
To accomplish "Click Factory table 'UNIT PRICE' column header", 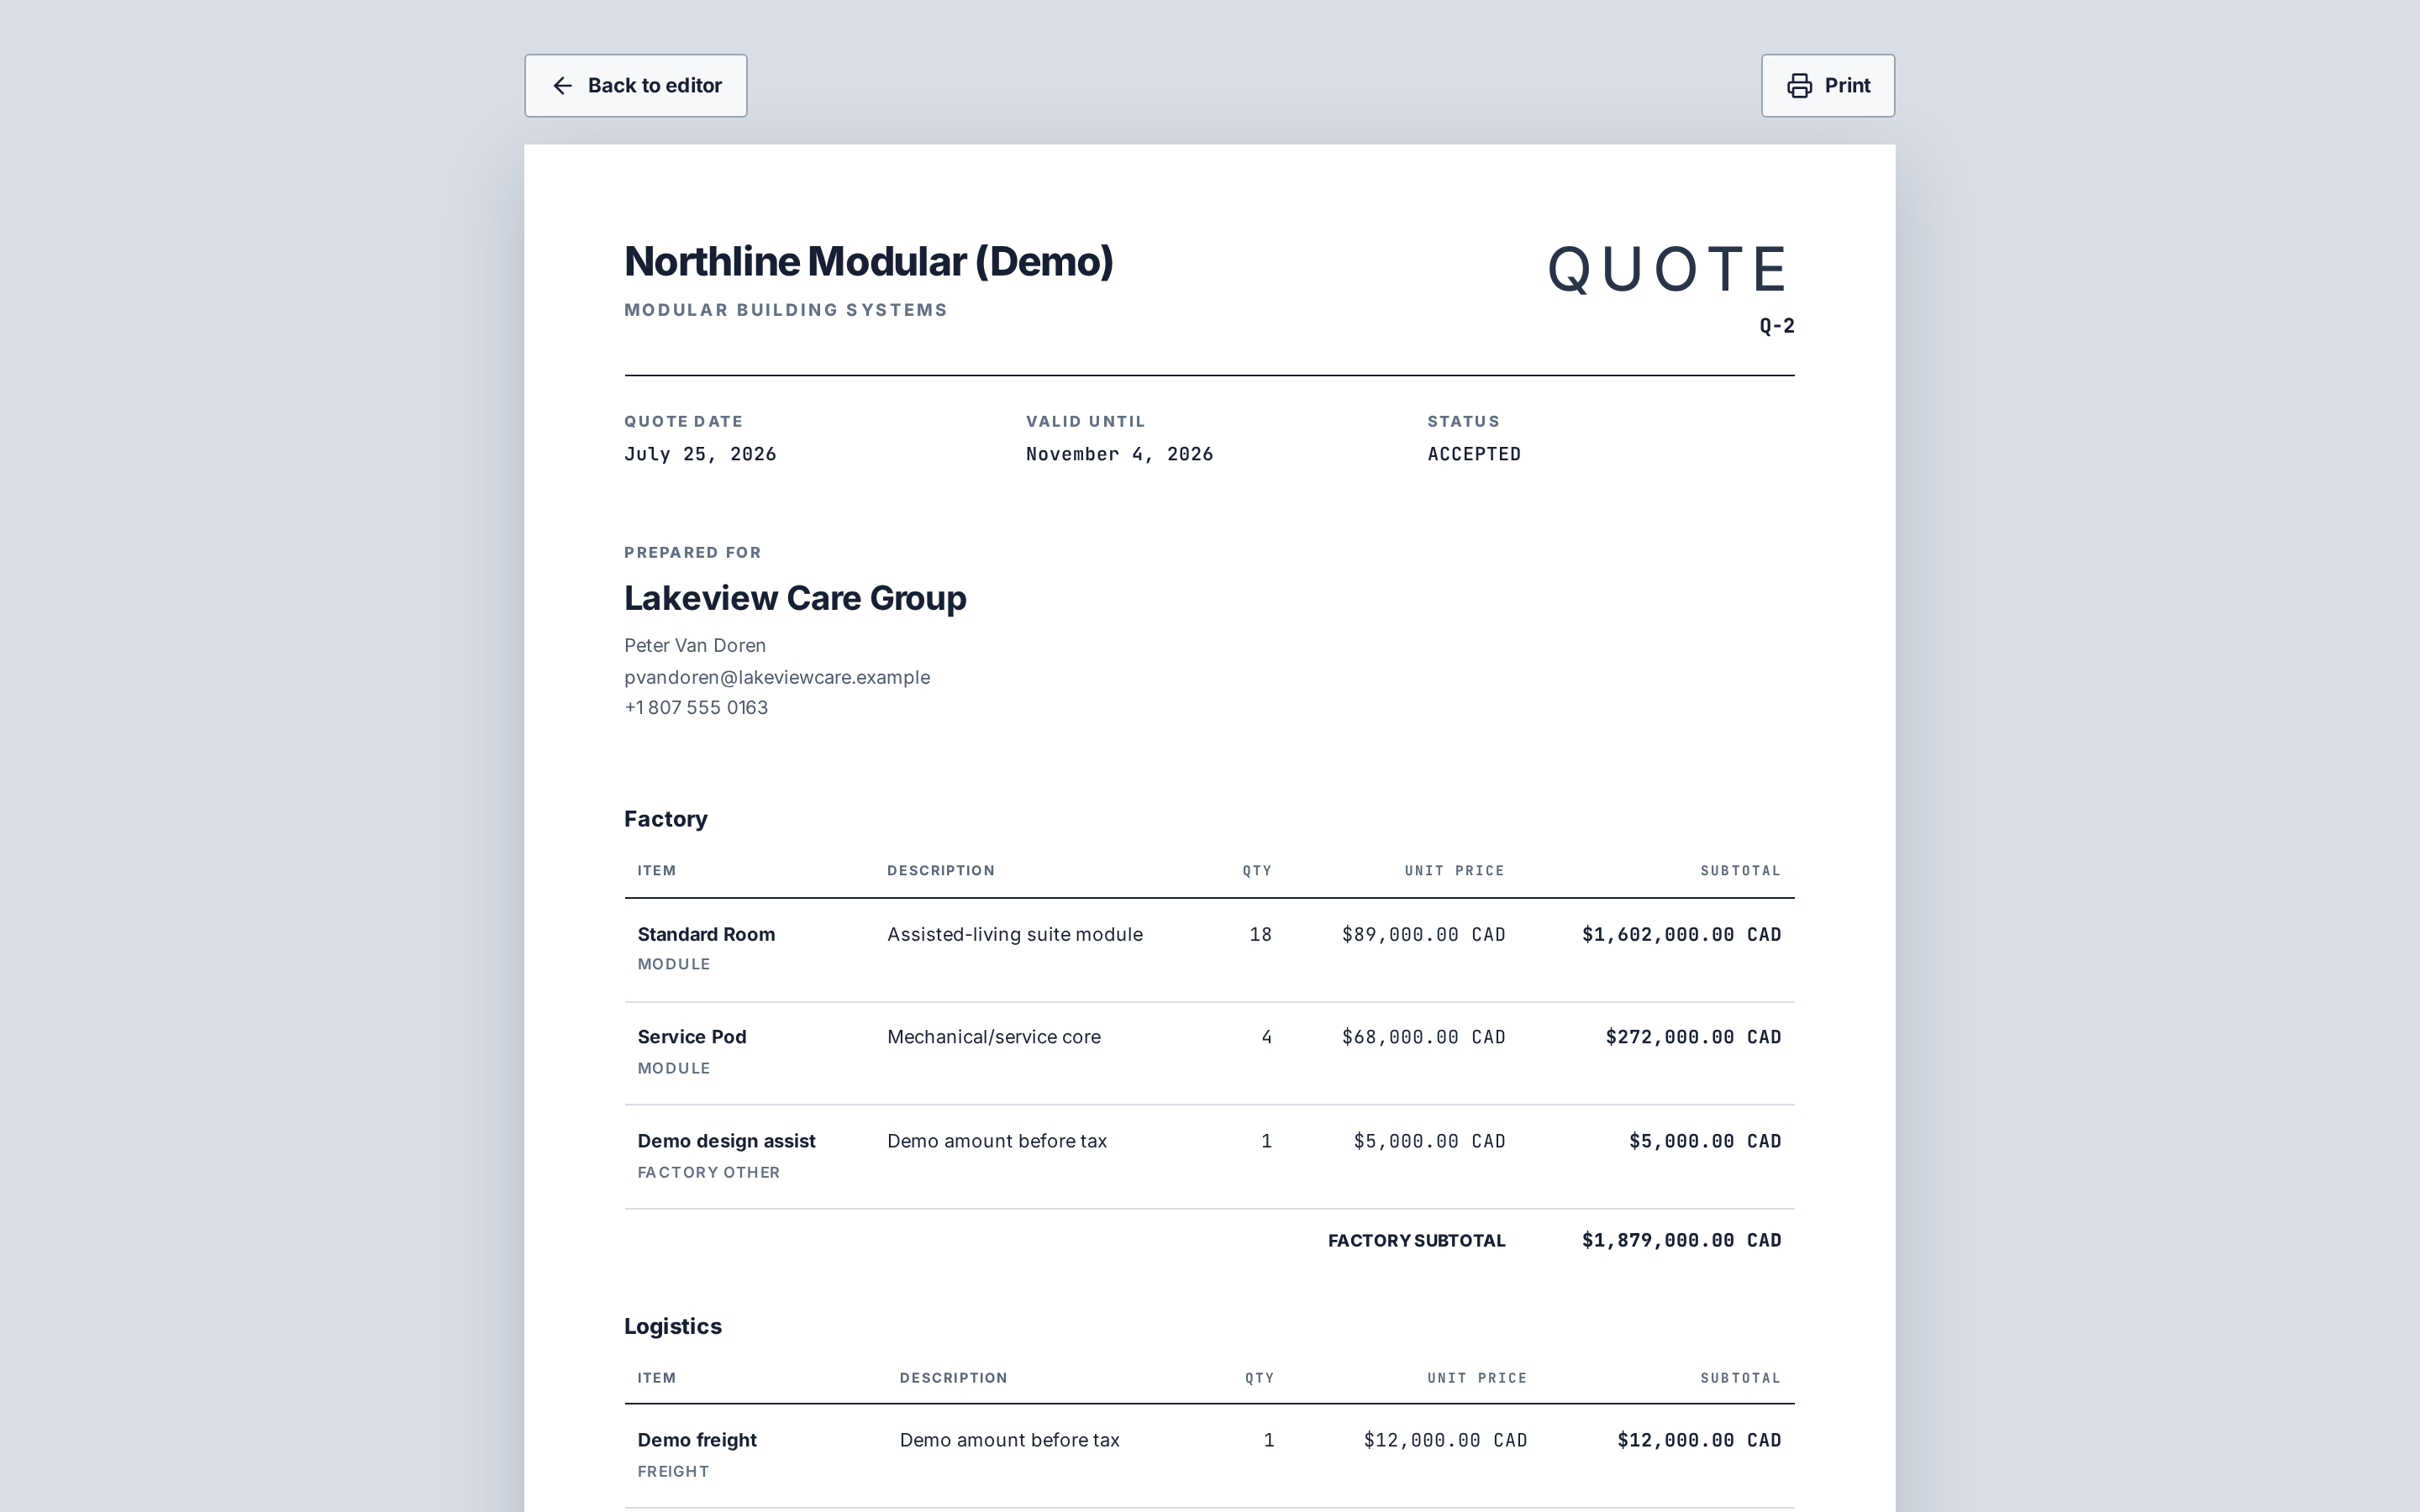I will pyautogui.click(x=1454, y=871).
